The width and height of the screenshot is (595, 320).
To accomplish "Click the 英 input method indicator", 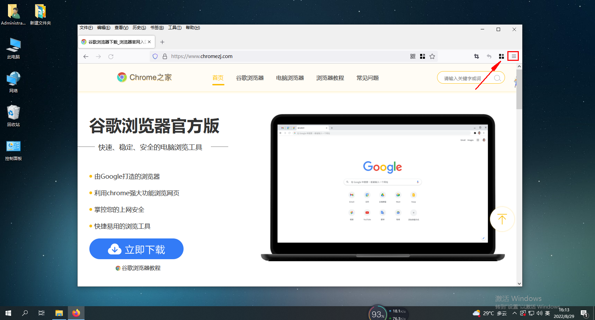I will [x=548, y=313].
